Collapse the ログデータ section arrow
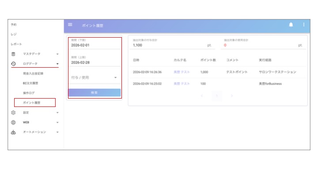318x179 pixels. pyautogui.click(x=57, y=64)
